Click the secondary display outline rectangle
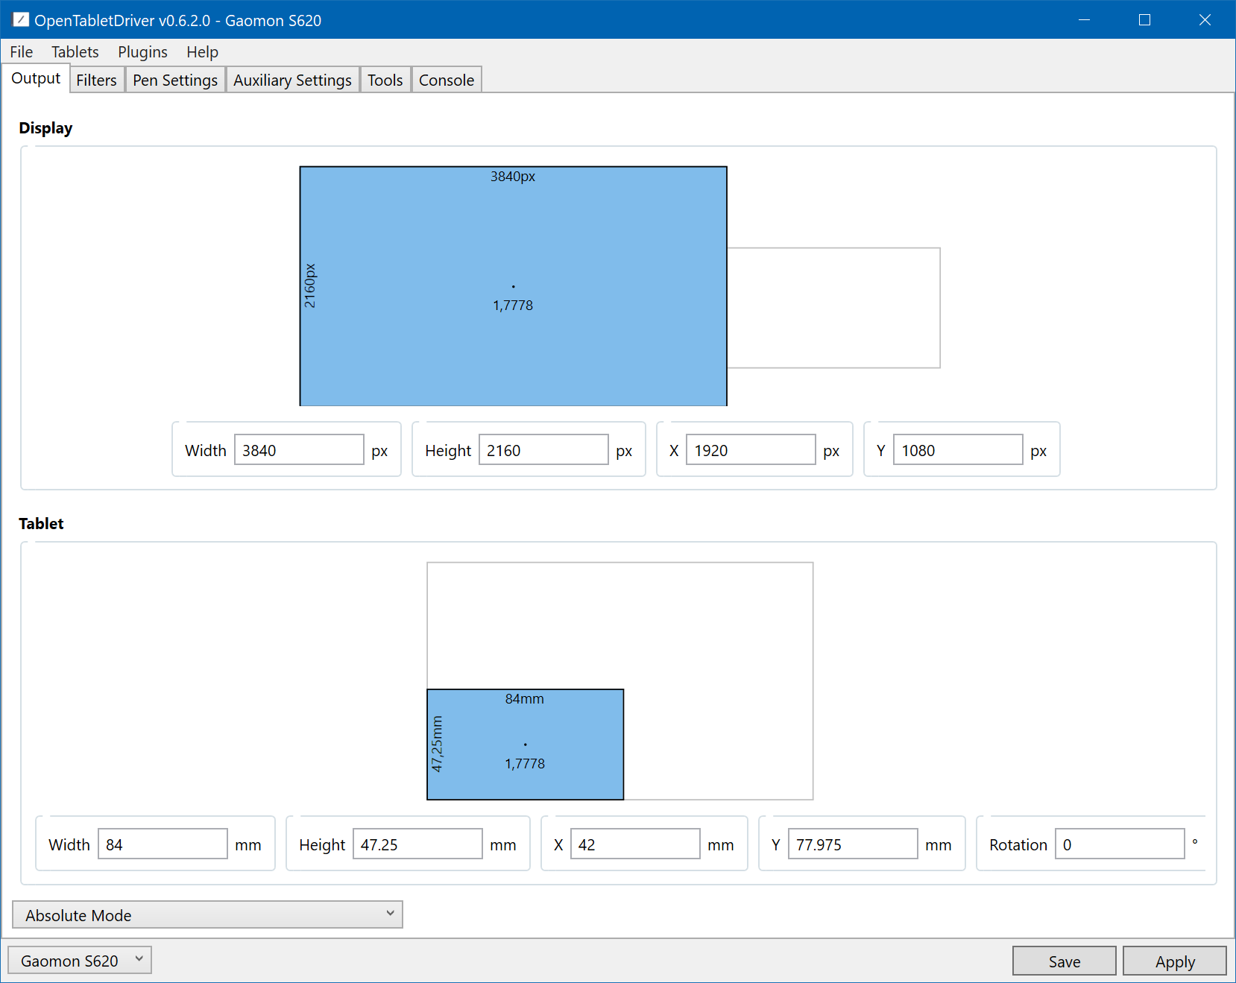Screen dimensions: 1236x983 click(833, 308)
